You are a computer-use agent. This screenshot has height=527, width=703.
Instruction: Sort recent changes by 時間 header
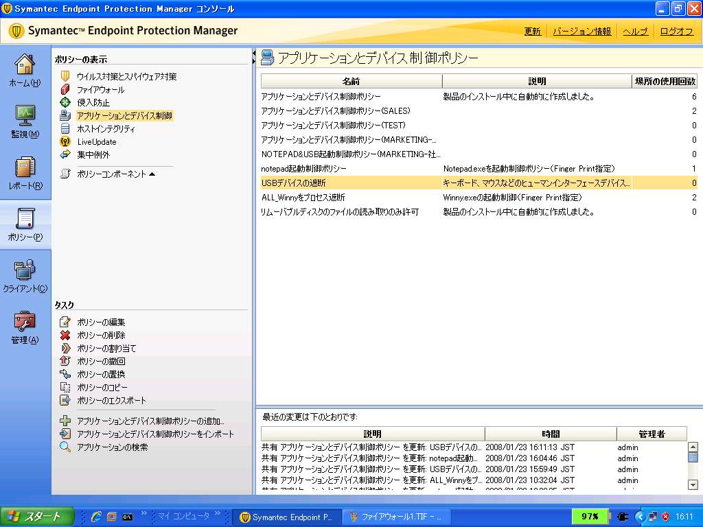[x=551, y=434]
